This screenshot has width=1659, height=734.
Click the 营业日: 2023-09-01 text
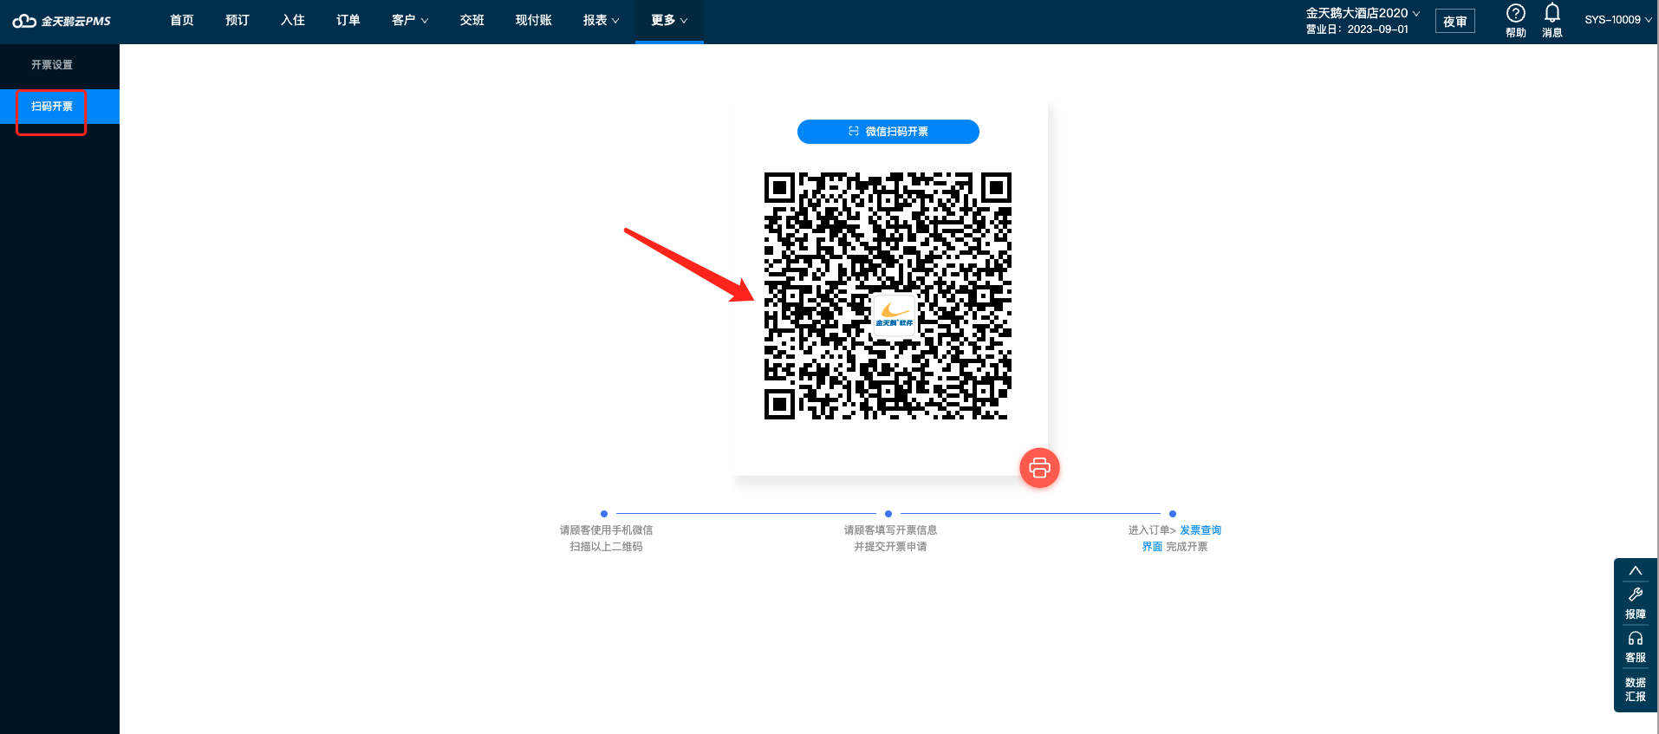(x=1357, y=29)
